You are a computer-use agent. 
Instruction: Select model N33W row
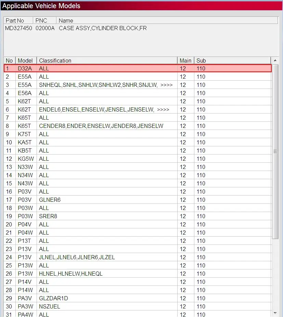(x=138, y=167)
